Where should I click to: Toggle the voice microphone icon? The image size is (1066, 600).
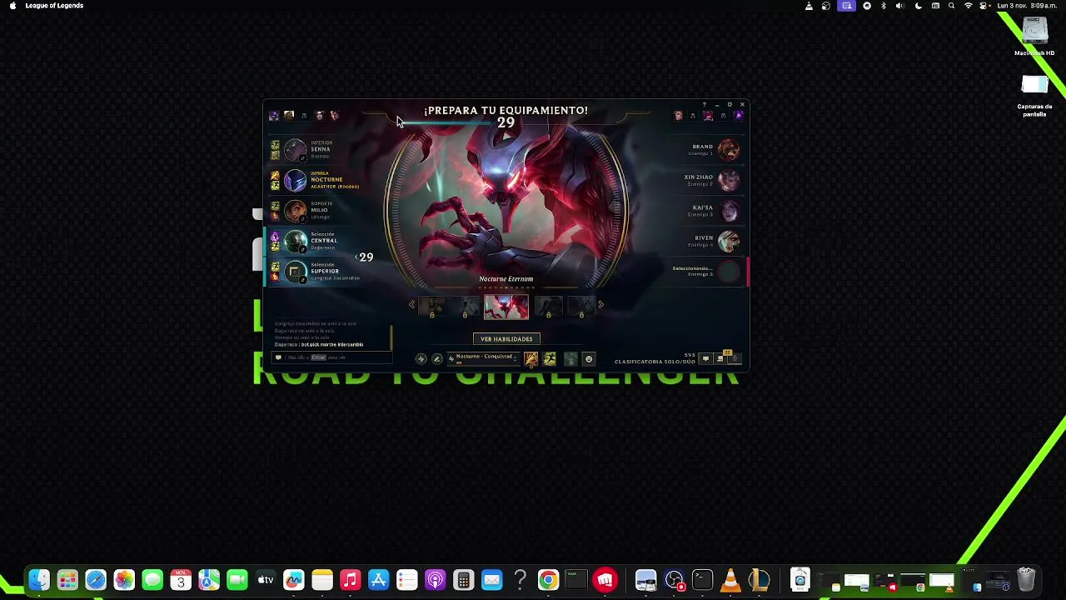[x=735, y=359]
